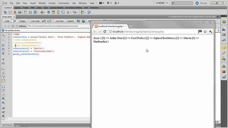Viewport: 228px width, 128px height.
Task: Open Images insert dropdown
Action: click(x=36, y=12)
